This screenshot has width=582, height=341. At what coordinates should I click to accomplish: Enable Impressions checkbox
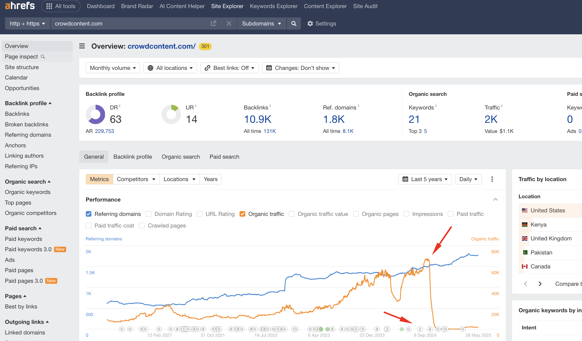pos(406,214)
